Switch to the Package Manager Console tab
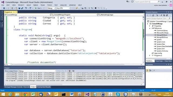 (13, 87)
